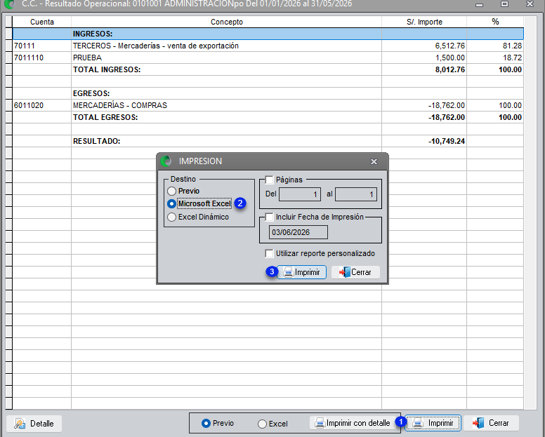This screenshot has height=437, width=545.
Task: Click the Cuenta column header
Action: [42, 22]
